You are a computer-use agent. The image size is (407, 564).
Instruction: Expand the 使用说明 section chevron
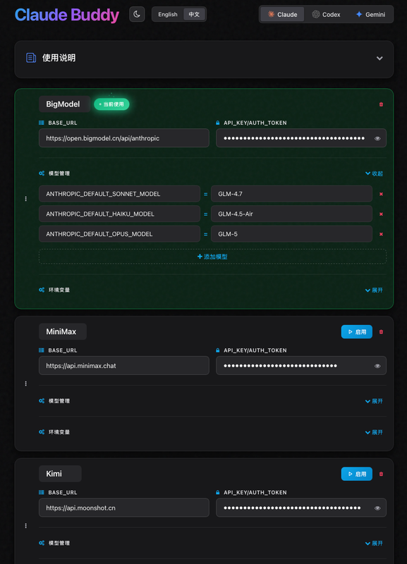pos(379,59)
